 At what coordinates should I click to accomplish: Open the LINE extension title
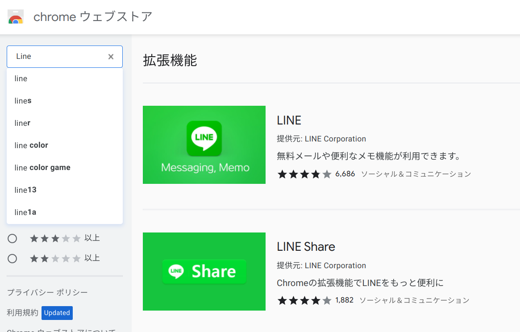[289, 120]
